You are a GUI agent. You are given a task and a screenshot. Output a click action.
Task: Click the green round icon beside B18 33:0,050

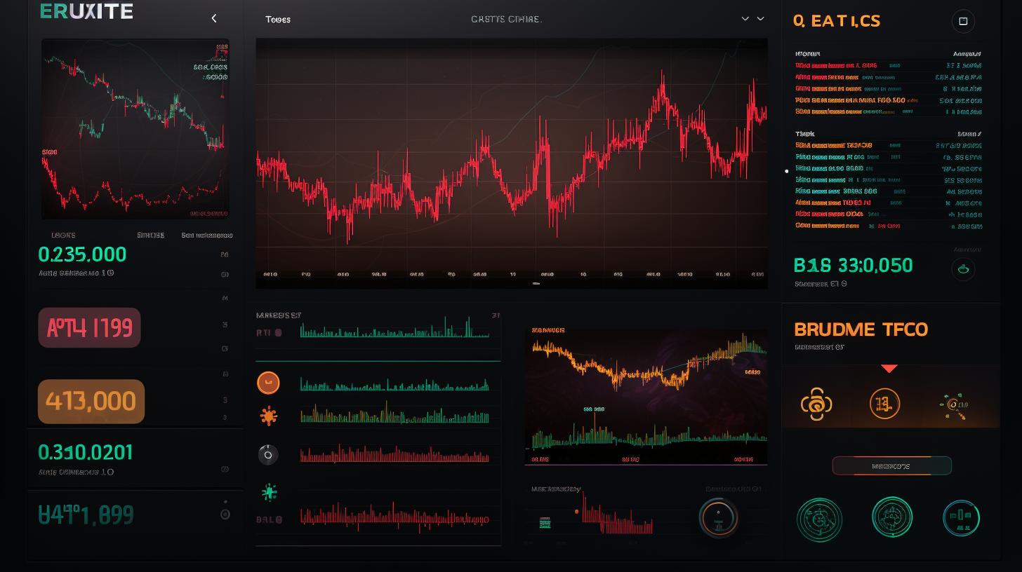click(963, 268)
